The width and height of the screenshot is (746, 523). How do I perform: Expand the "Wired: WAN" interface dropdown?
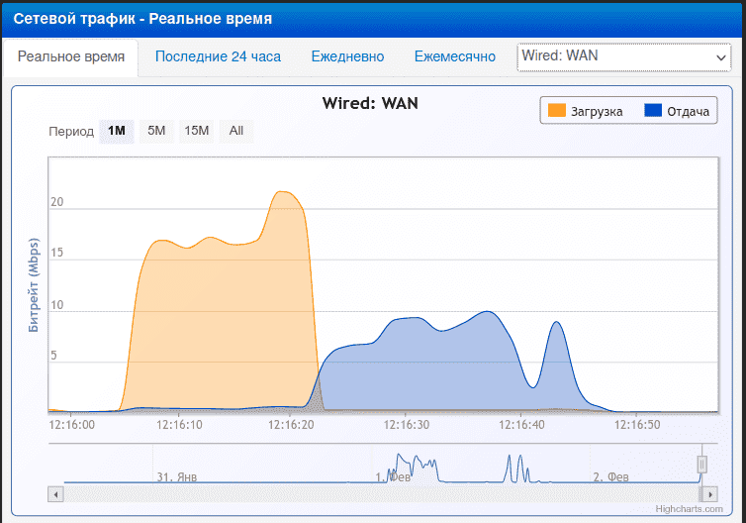624,56
